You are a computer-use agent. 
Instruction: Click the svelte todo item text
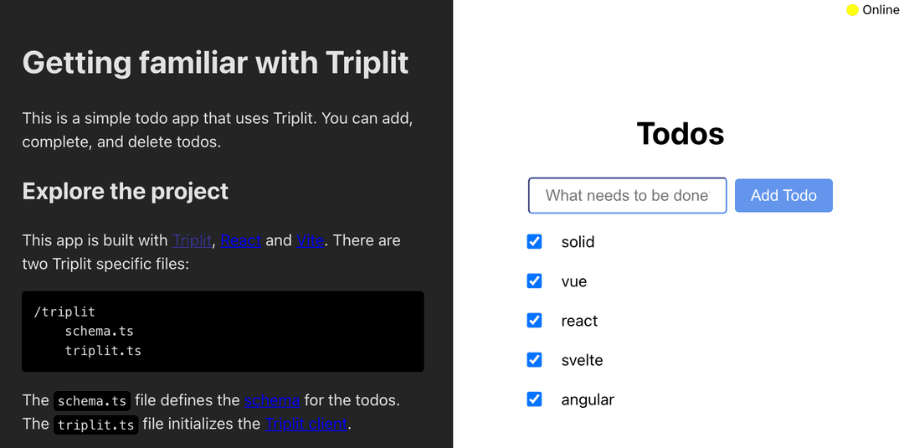(582, 360)
